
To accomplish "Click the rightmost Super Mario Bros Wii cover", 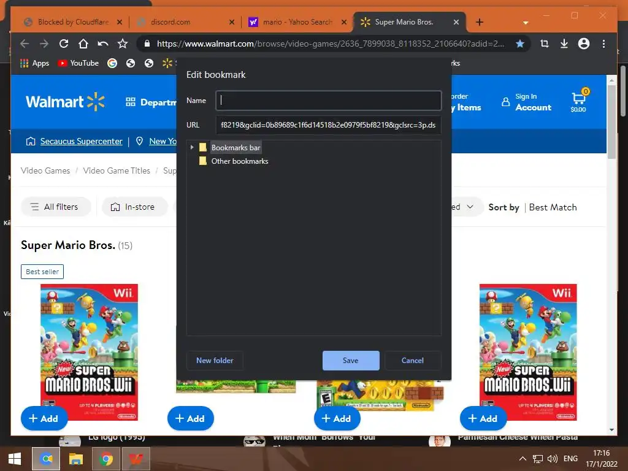I will click(528, 351).
